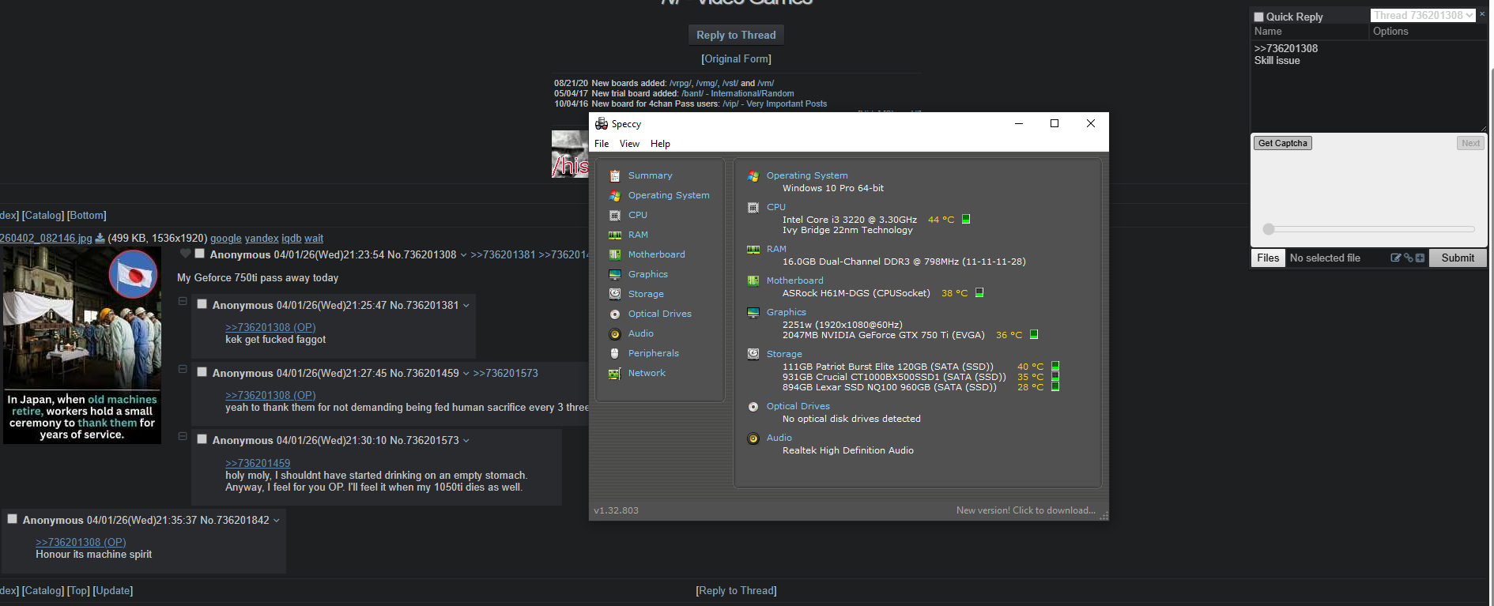Open Audio in the Speccy sidebar
Screen dimensions: 1494x606
tap(640, 333)
